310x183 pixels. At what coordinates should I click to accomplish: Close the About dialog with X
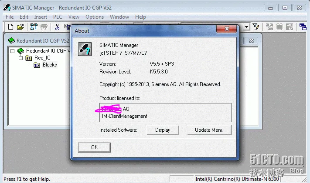(x=227, y=29)
